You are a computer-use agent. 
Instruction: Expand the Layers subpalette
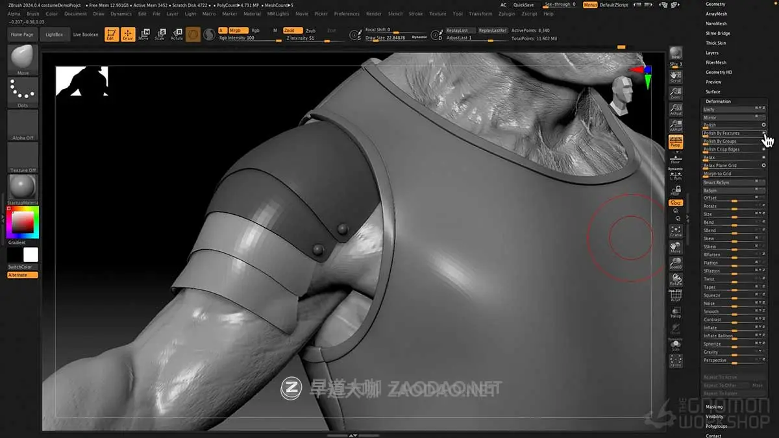(x=714, y=53)
